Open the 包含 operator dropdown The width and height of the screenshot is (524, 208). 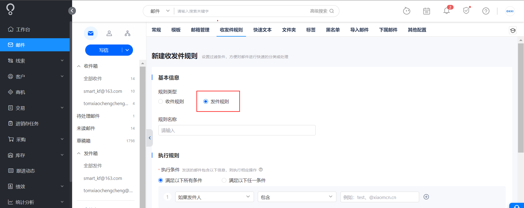click(297, 197)
